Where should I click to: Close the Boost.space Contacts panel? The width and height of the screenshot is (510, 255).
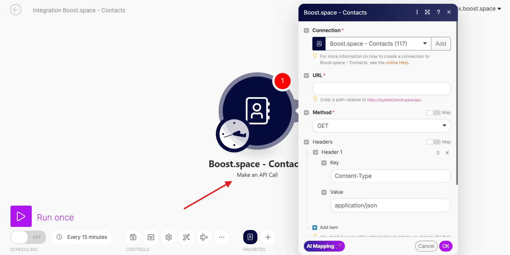click(449, 12)
